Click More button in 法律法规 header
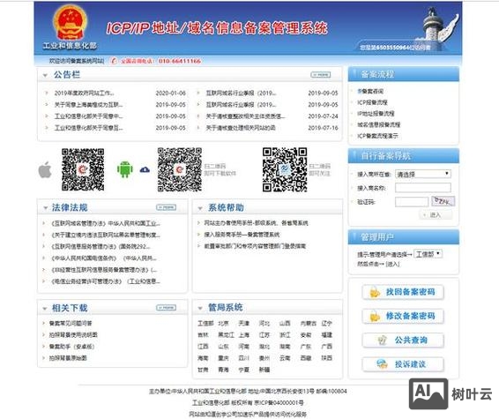Image resolution: width=499 pixels, height=419 pixels. (166, 207)
